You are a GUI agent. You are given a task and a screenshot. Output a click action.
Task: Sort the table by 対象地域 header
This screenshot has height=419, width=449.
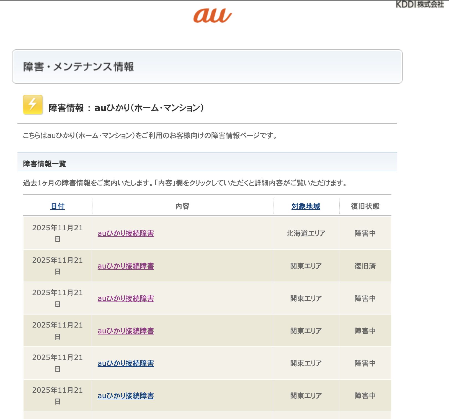point(306,206)
